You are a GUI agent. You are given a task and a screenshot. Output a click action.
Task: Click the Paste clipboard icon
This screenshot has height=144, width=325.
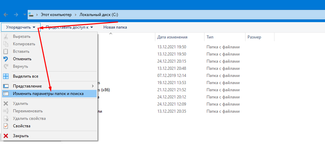pyautogui.click(x=6, y=51)
